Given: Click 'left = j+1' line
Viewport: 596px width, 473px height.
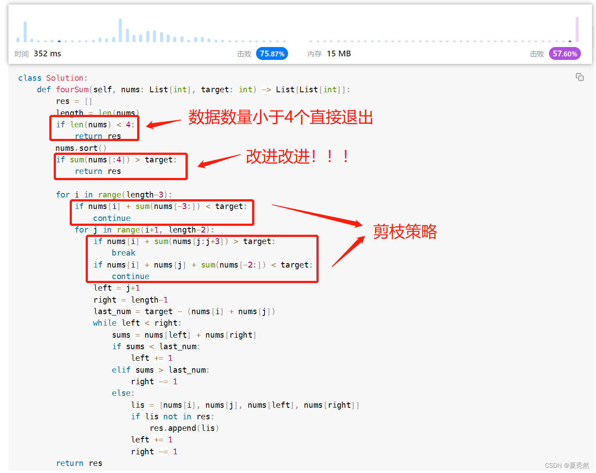Looking at the screenshot, I should coord(117,288).
